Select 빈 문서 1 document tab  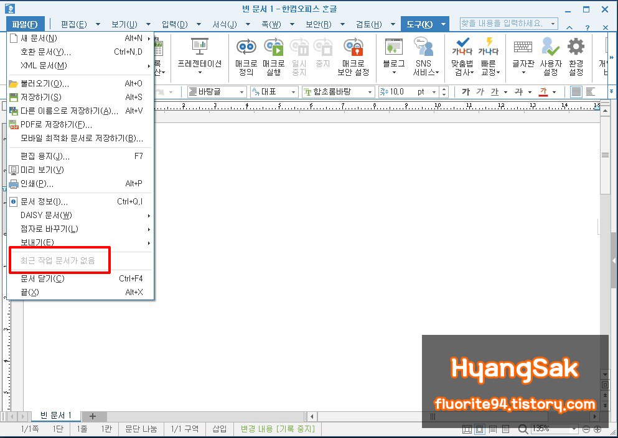click(55, 416)
